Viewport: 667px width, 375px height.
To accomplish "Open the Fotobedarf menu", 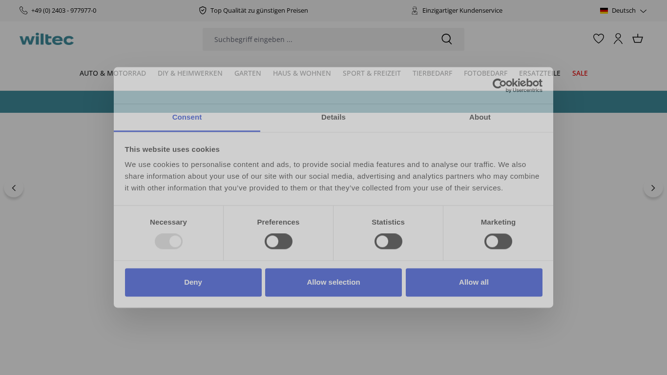I will 485,73.
